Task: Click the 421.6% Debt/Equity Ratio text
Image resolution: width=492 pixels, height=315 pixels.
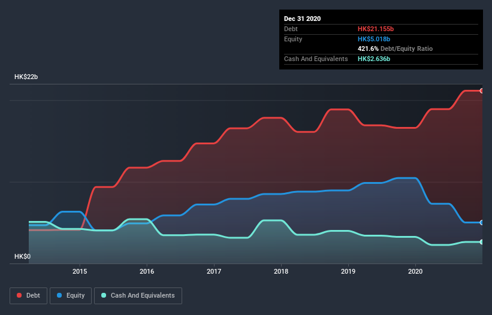Action: (x=395, y=49)
